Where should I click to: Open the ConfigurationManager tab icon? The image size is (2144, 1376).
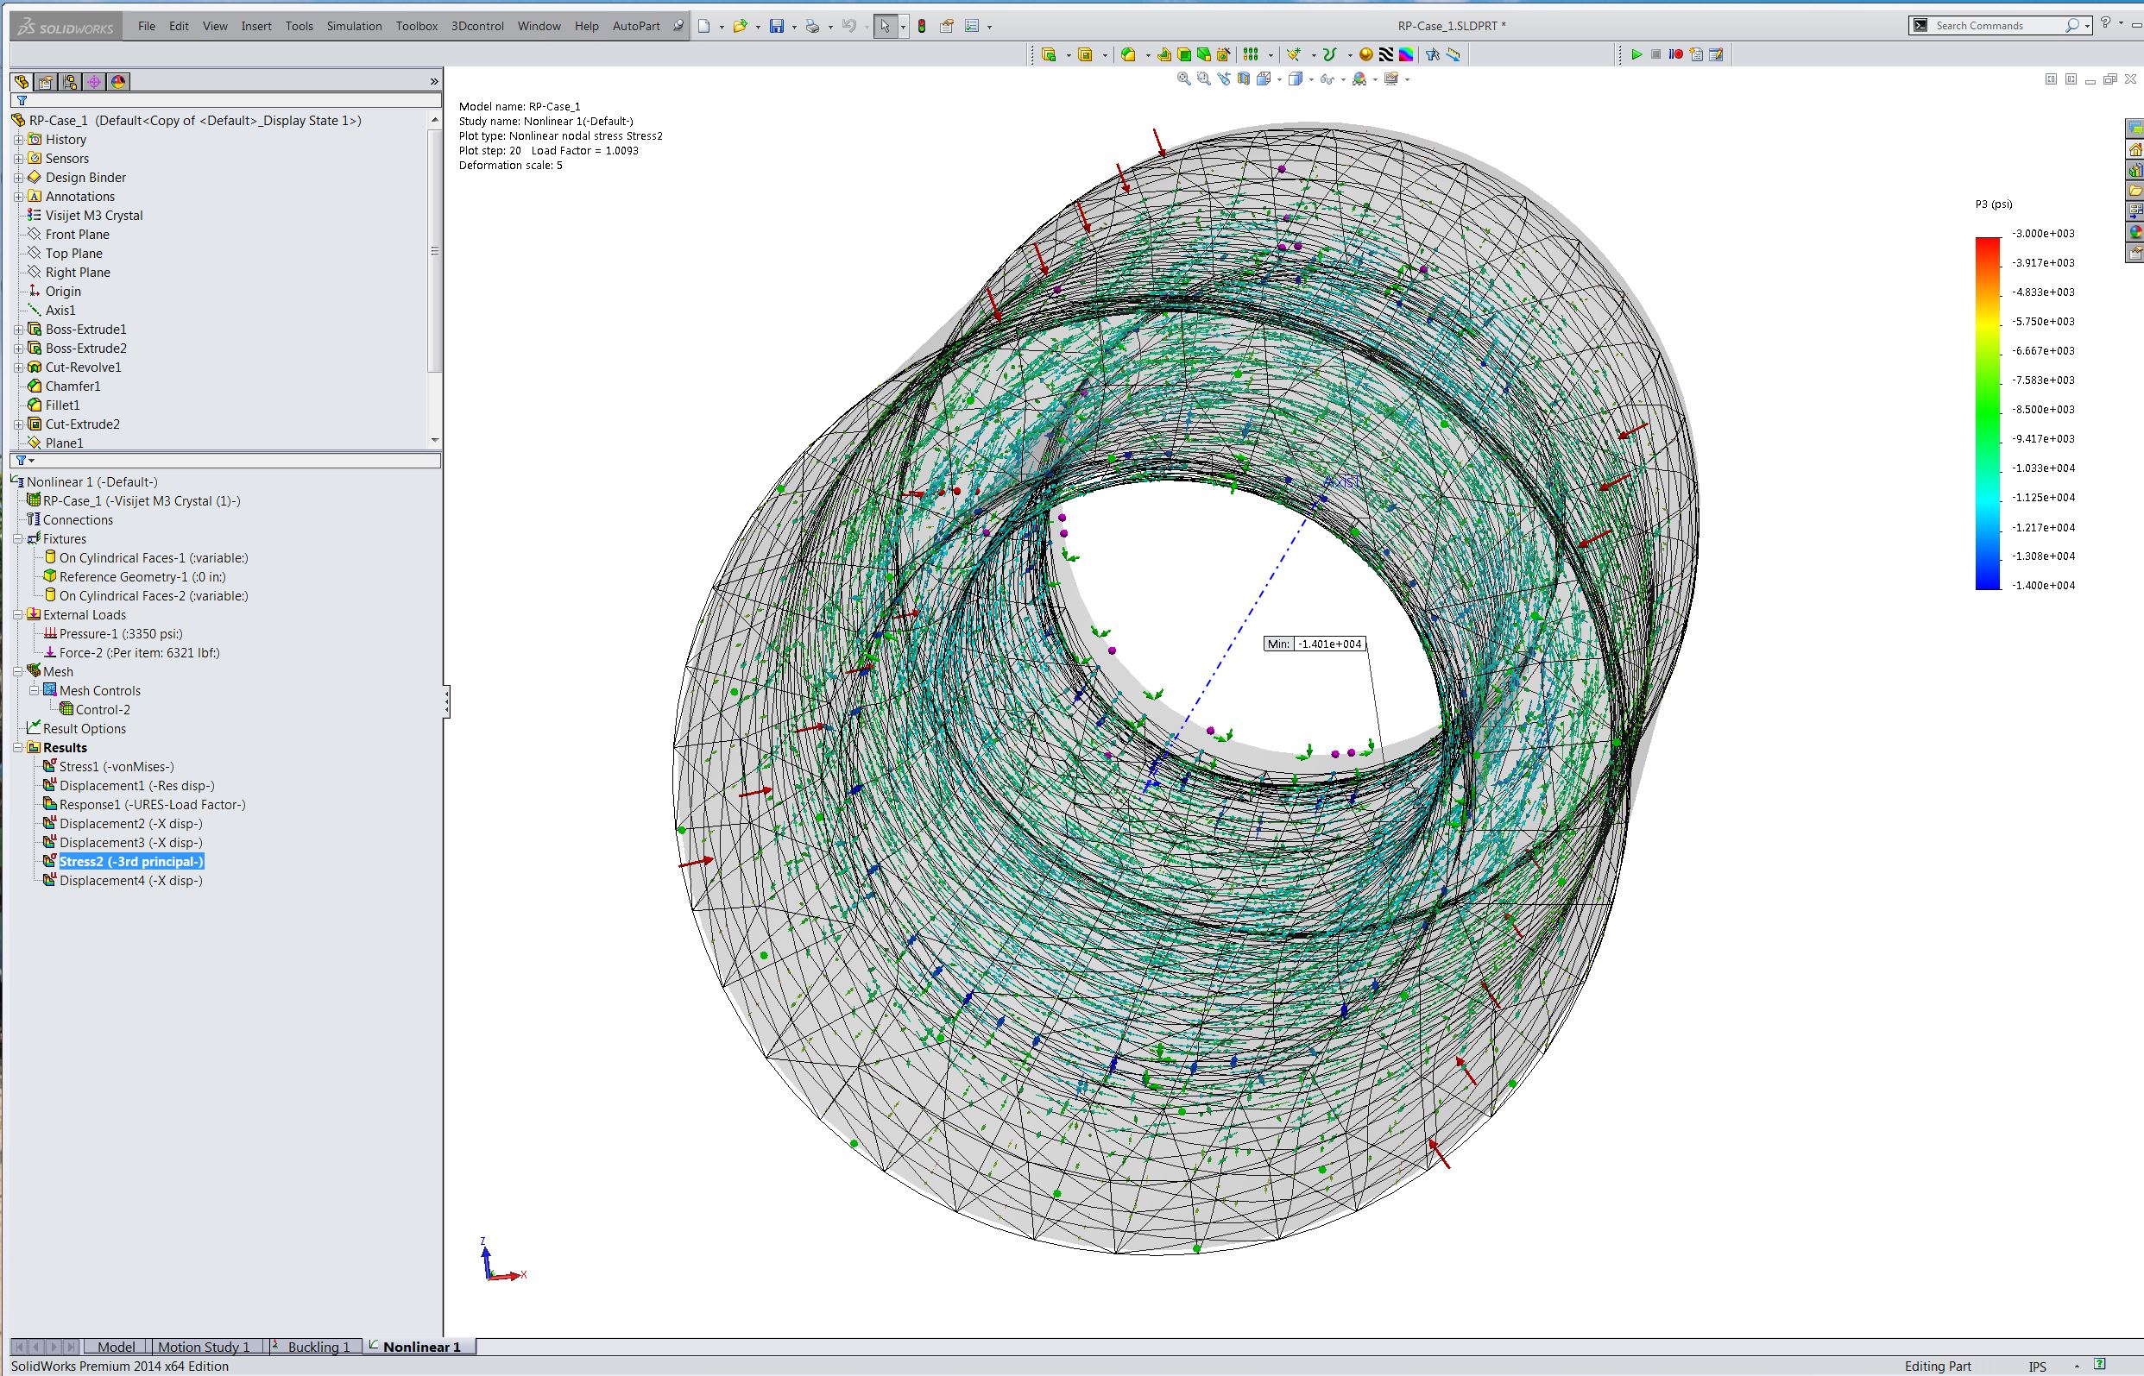pyautogui.click(x=70, y=81)
